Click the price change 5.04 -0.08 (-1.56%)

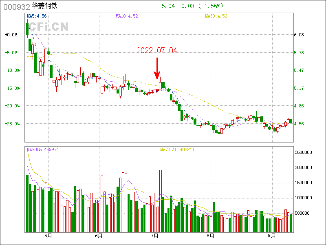click(x=192, y=6)
